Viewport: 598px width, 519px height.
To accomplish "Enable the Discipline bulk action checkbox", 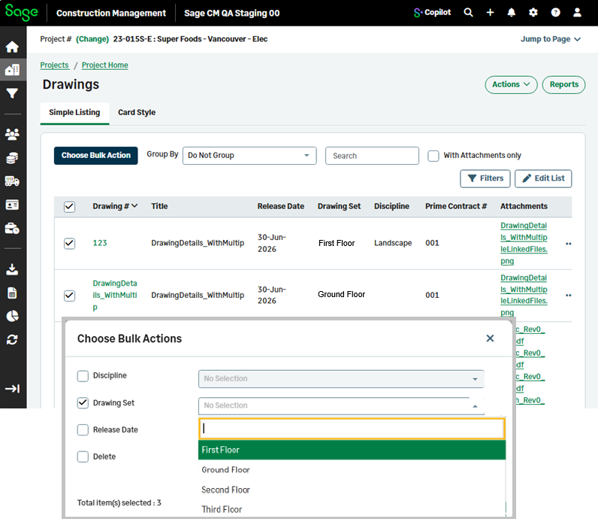I will 83,376.
